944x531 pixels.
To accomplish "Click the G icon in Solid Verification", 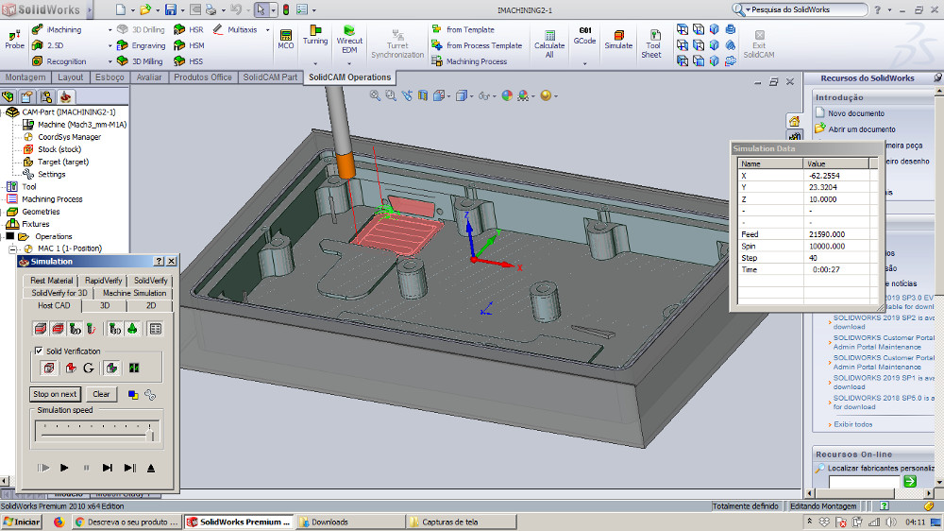I will 89,368.
